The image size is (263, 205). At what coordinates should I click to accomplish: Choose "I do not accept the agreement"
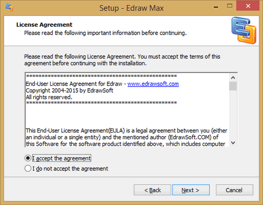(28, 168)
